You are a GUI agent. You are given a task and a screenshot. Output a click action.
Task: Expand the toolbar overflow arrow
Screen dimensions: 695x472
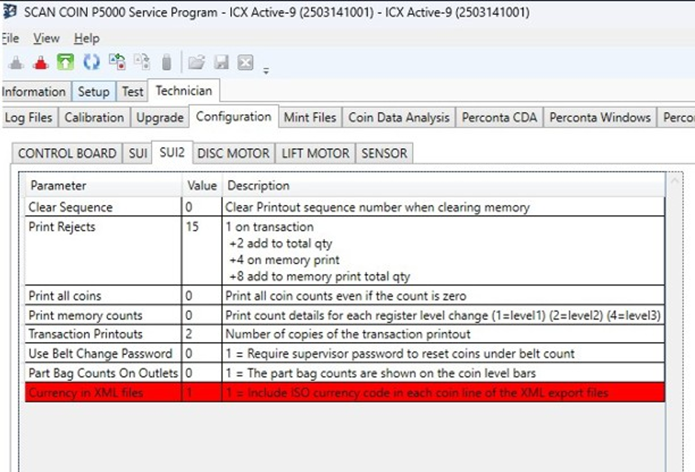coord(266,71)
